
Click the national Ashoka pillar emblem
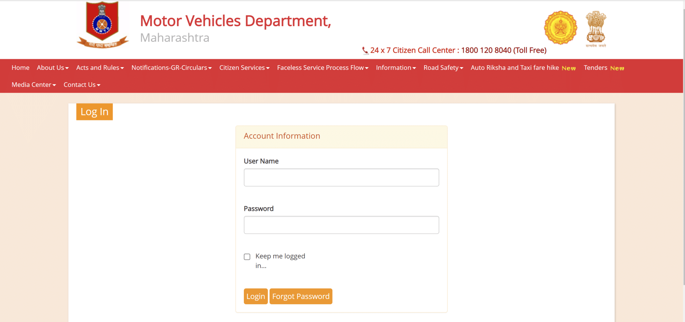[x=597, y=28]
